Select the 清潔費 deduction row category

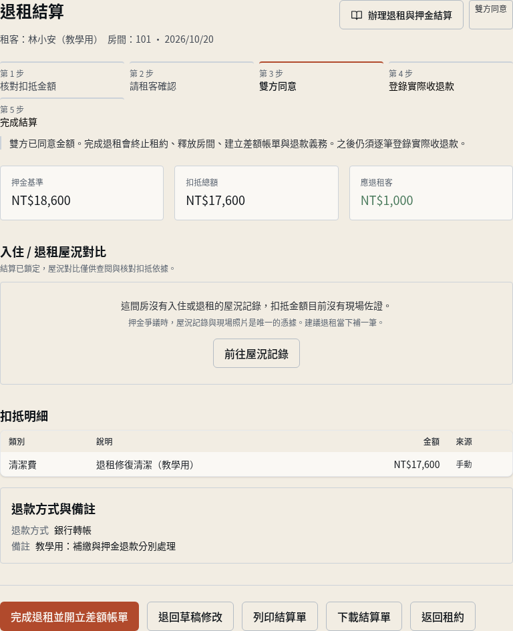[23, 465]
